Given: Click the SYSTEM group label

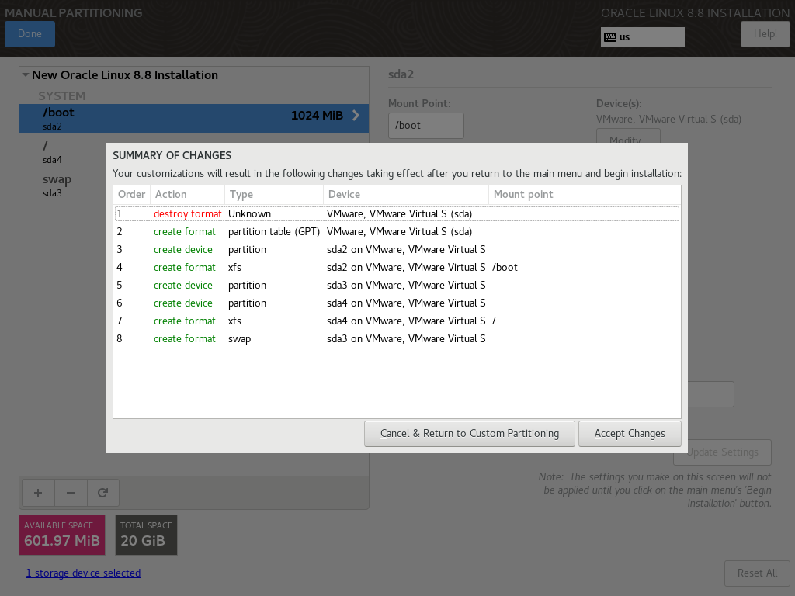Looking at the screenshot, I should coord(62,95).
